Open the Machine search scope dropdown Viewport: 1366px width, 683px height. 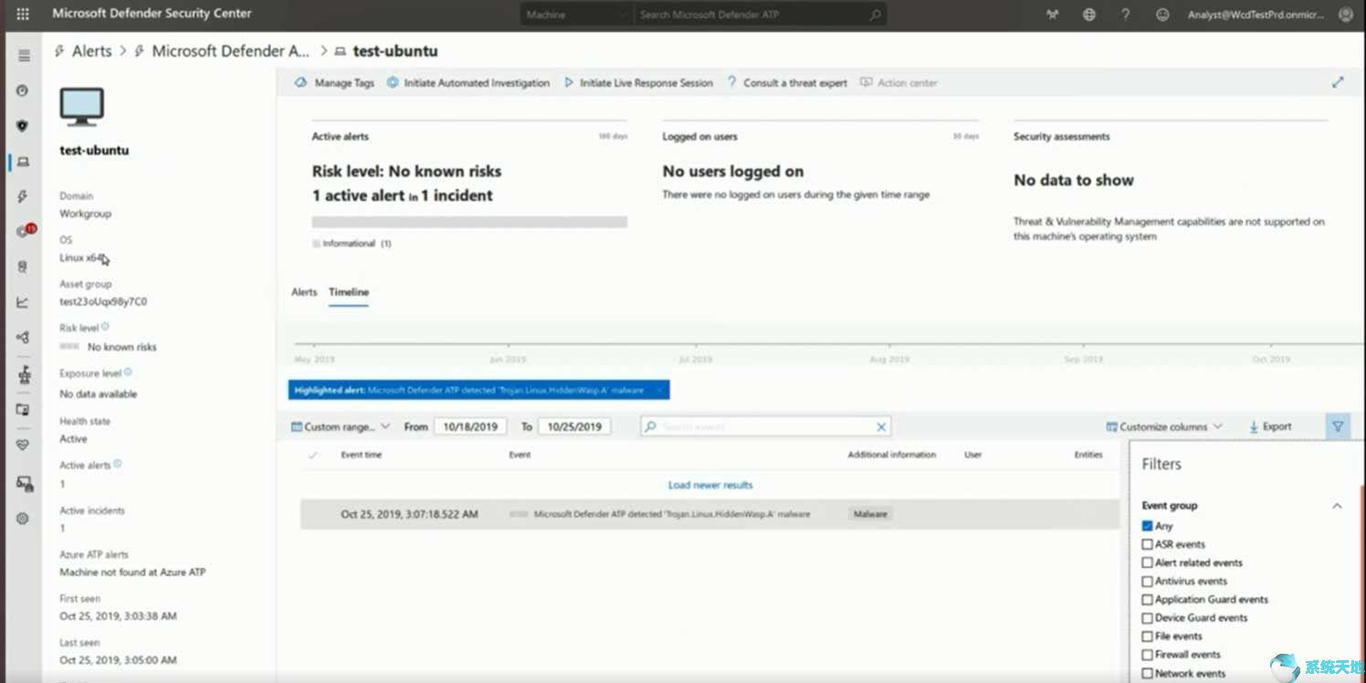point(576,15)
